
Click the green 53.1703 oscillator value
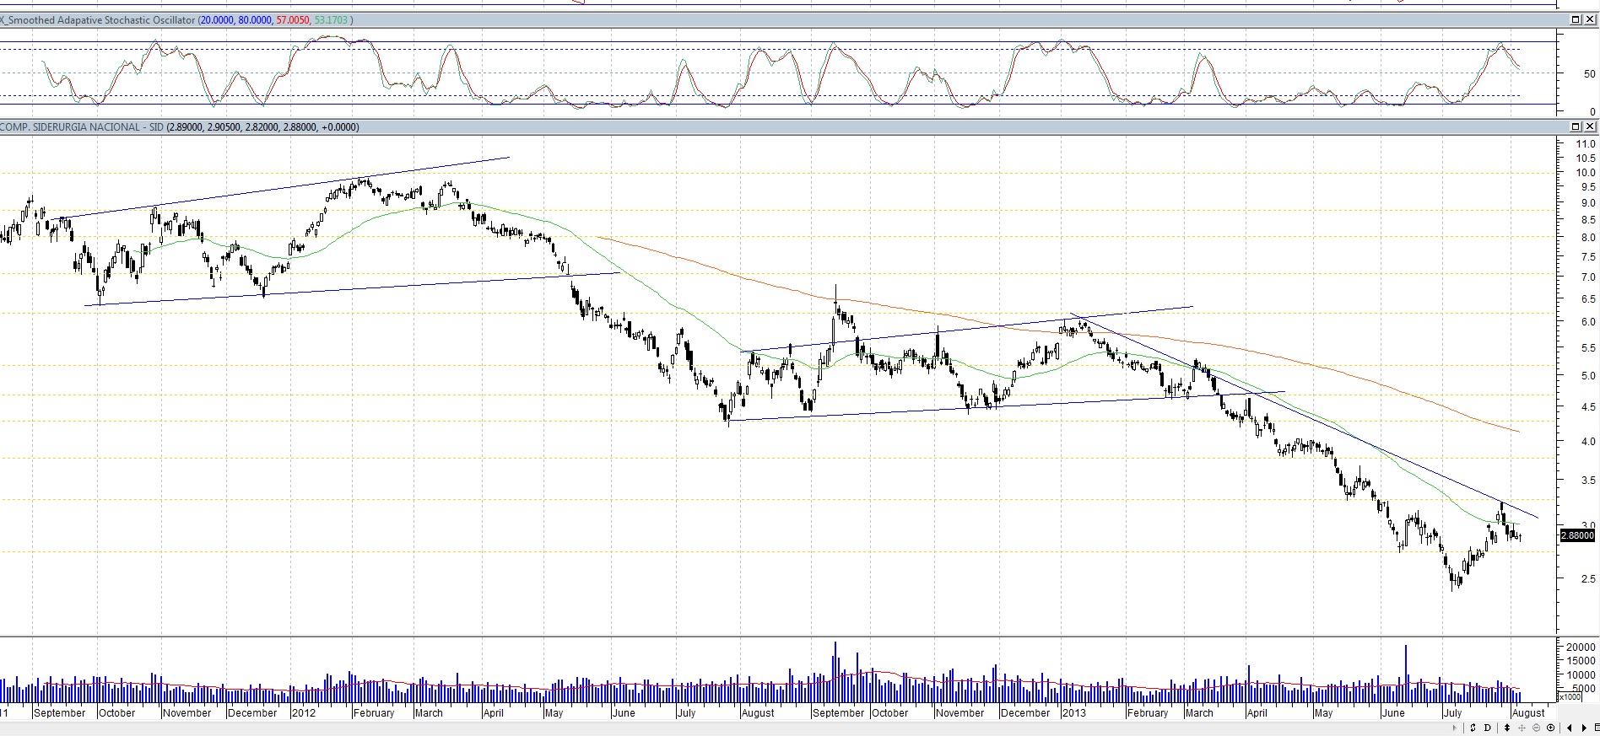(331, 19)
